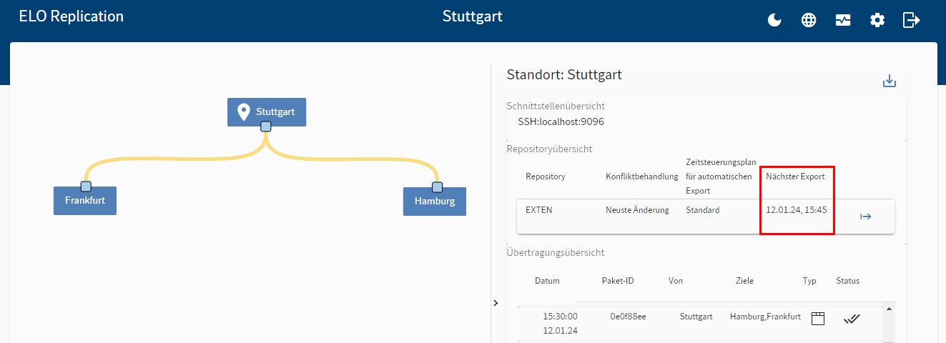Open the language globe icon
The width and height of the screenshot is (946, 343).
[x=809, y=20]
